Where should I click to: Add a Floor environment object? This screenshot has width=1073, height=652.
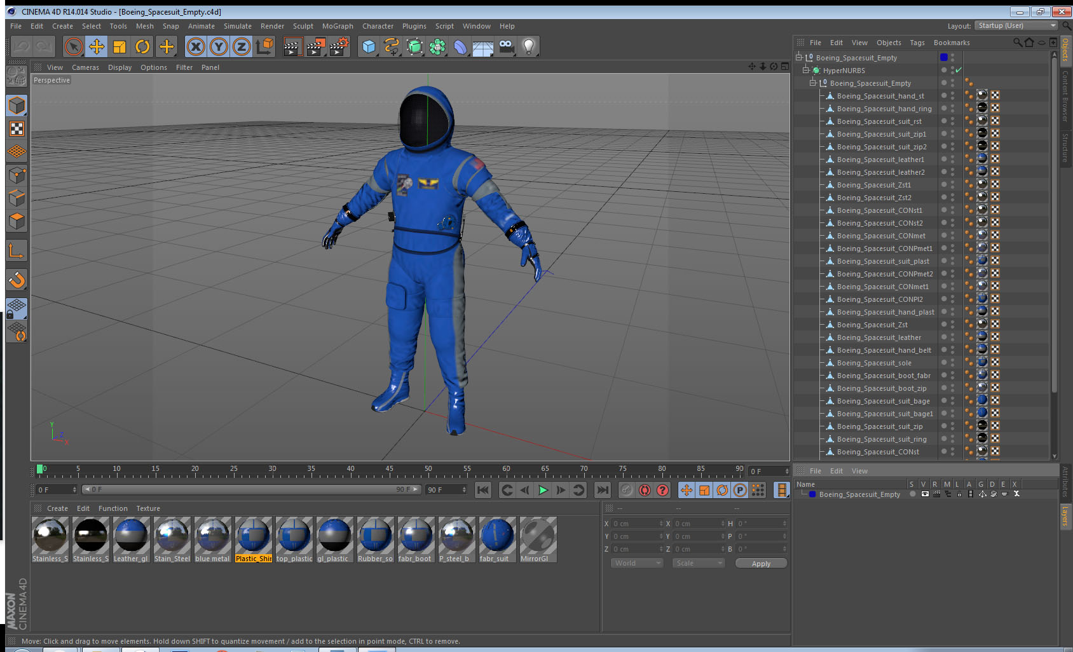483,46
